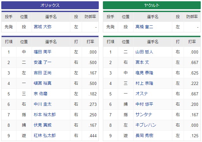Open player 伏見 寅威 profile
202x142 pixels.
[42, 125]
